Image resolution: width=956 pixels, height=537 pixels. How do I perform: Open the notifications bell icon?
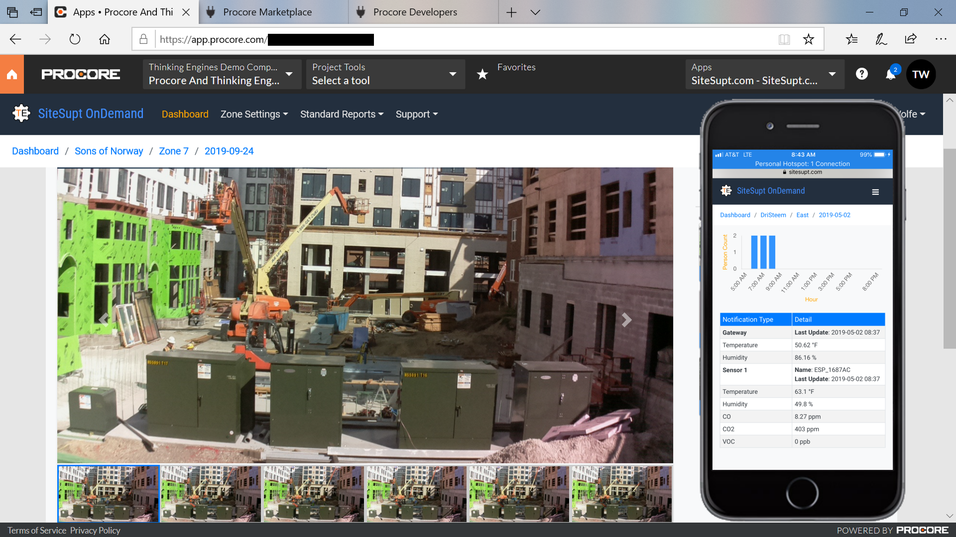coord(891,74)
